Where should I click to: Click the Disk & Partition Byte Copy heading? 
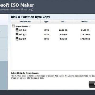pyautogui.click(x=30, y=17)
